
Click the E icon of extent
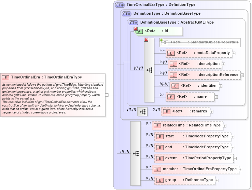coord(159,159)
